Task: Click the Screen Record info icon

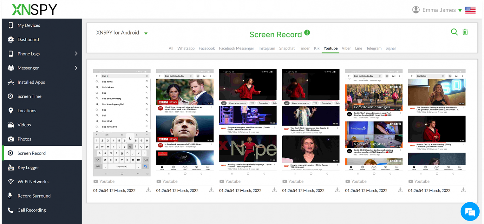Action: 307,33
